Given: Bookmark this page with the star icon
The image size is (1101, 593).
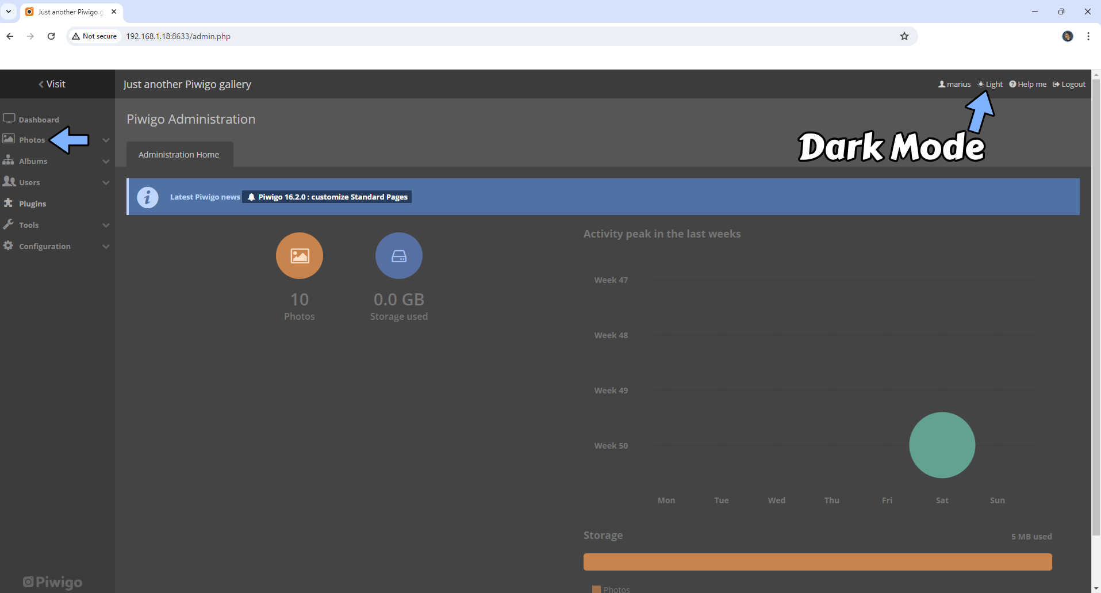Looking at the screenshot, I should (x=904, y=36).
